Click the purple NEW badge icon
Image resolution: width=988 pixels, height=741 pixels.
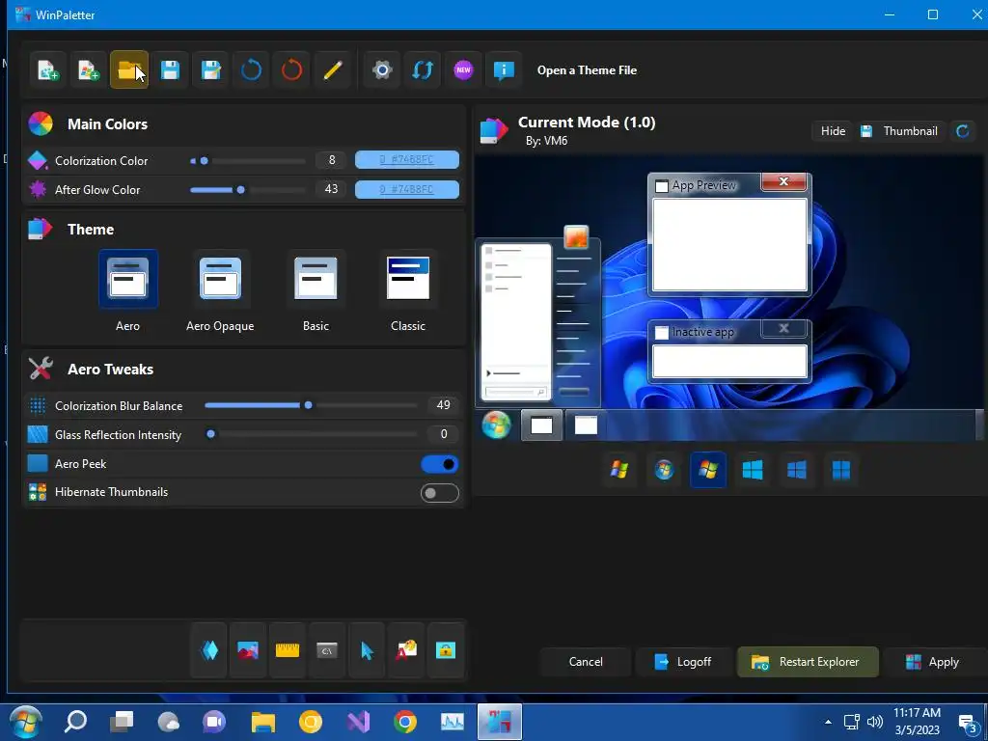[463, 69]
